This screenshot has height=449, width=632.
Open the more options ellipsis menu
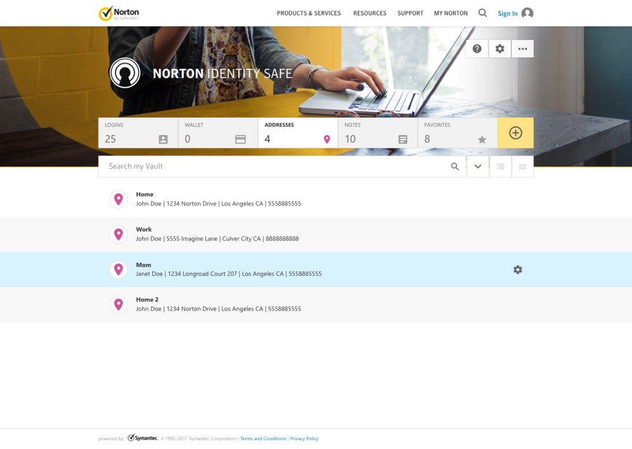pyautogui.click(x=523, y=49)
